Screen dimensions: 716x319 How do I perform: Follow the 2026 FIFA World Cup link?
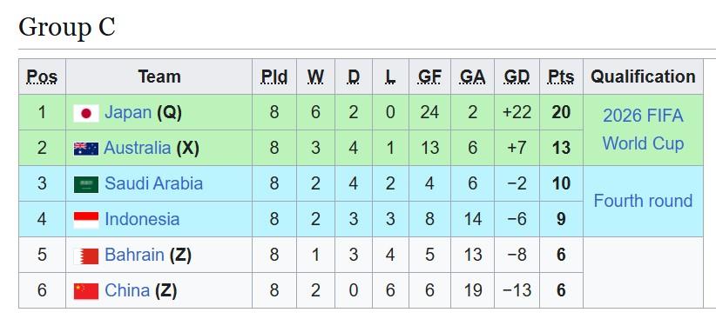[x=643, y=130]
